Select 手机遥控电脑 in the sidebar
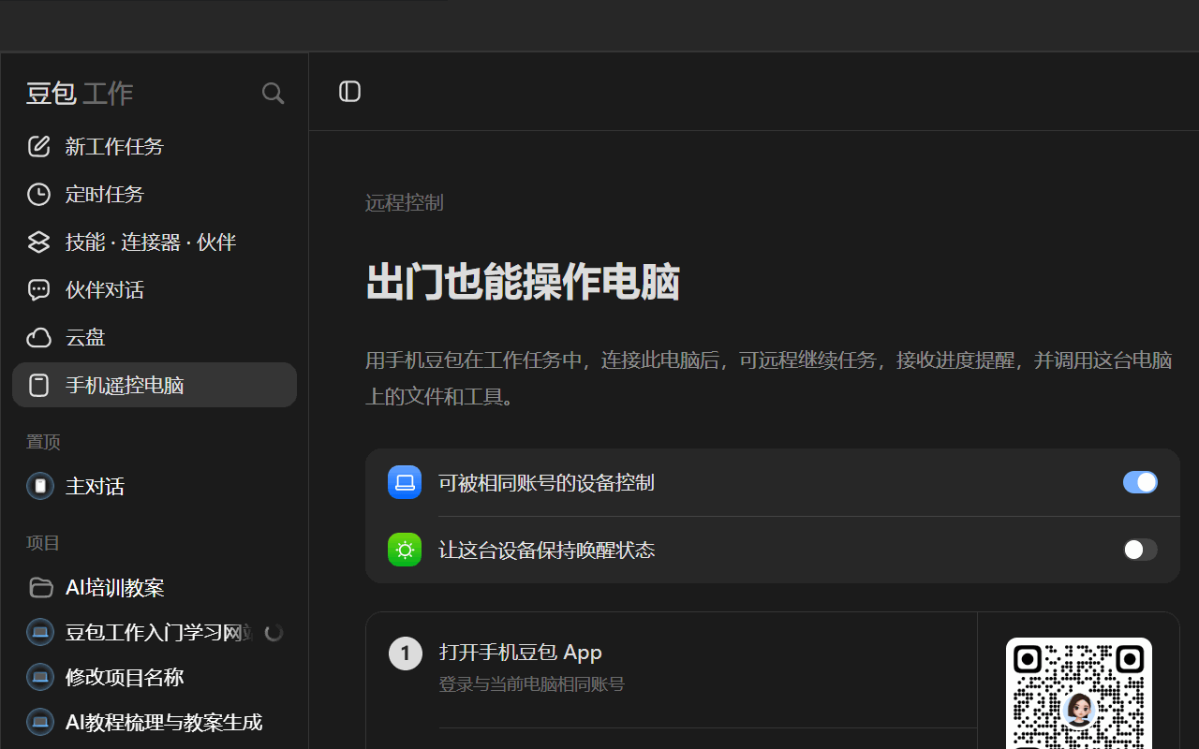This screenshot has width=1199, height=749. pyautogui.click(x=155, y=385)
